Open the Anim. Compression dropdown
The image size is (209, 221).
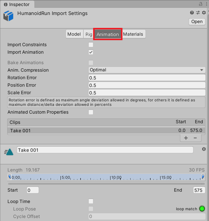click(147, 70)
